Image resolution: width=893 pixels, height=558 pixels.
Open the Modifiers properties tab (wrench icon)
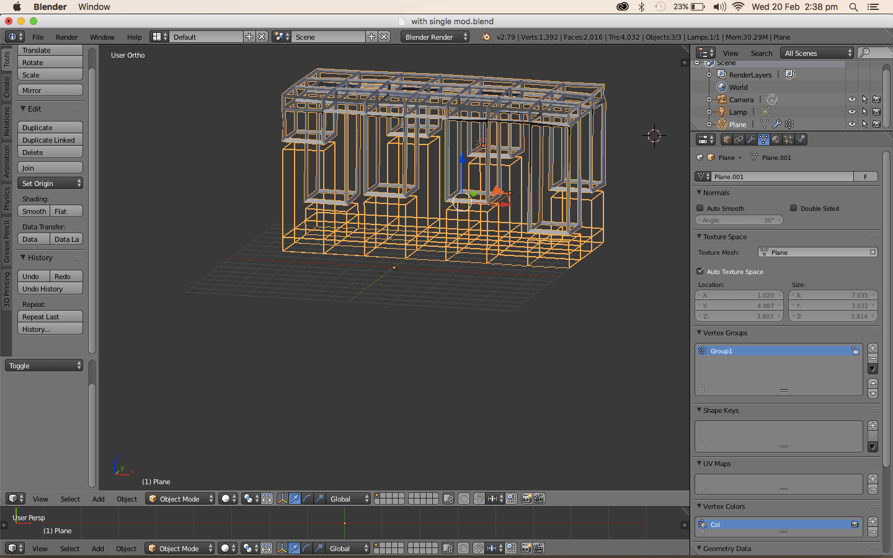pos(751,139)
